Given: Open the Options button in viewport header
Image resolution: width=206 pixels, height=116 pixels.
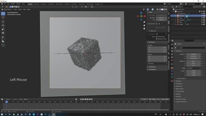Looking at the screenshot, I should [x=166, y=7].
